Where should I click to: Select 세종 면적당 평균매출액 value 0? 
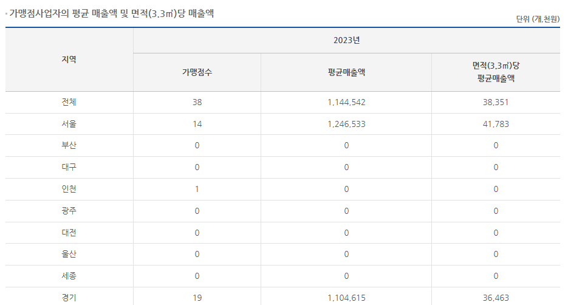(496, 276)
